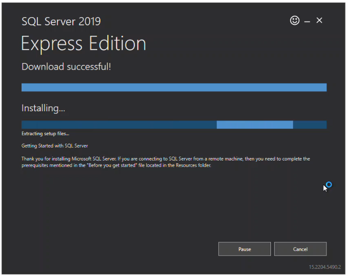Click the "Extracting setup files..." status text
The width and height of the screenshot is (348, 276).
(45, 134)
